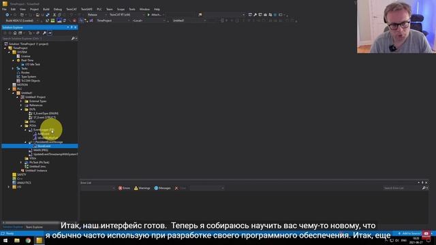This screenshot has width=436, height=245.
Task: Open the Build 4024.12 (Loaded) dropdown
Action: click(x=22, y=20)
